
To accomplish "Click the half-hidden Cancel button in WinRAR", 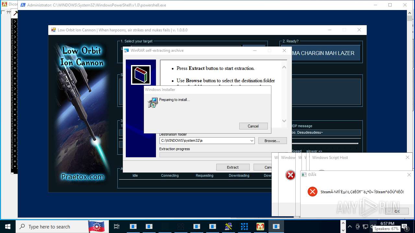I will [263, 167].
